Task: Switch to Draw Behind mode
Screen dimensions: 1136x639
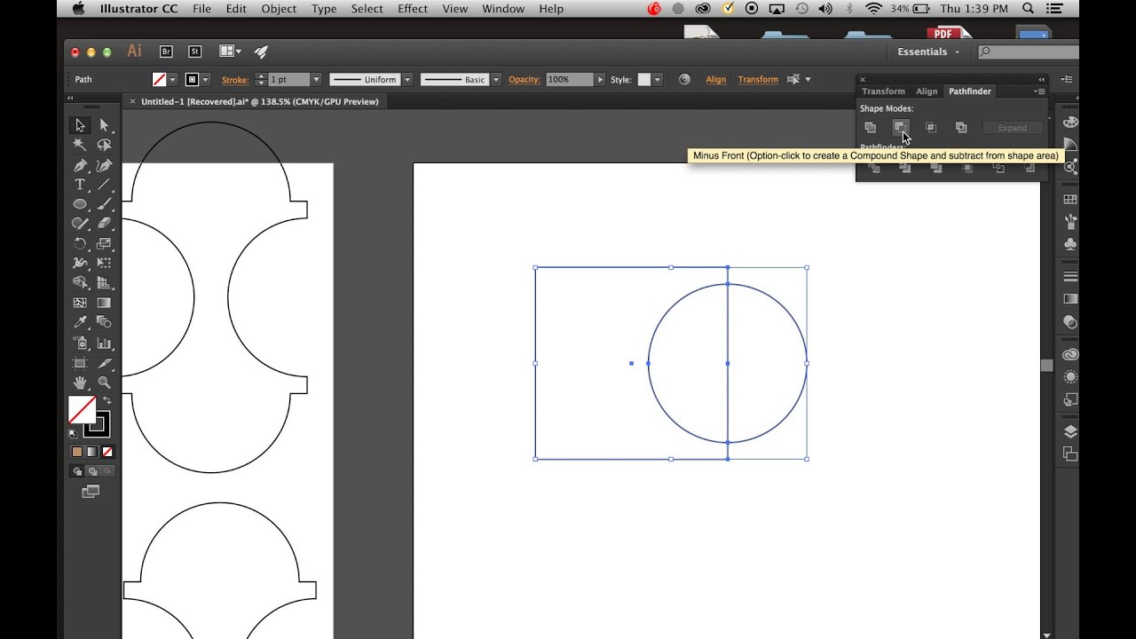Action: [x=92, y=471]
